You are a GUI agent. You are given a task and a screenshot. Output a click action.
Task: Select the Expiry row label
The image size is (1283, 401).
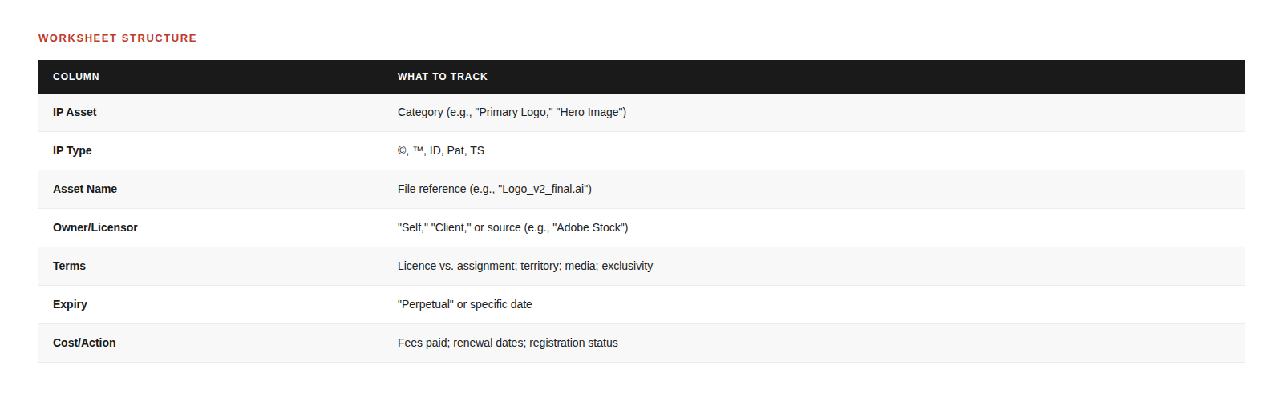[x=70, y=305]
